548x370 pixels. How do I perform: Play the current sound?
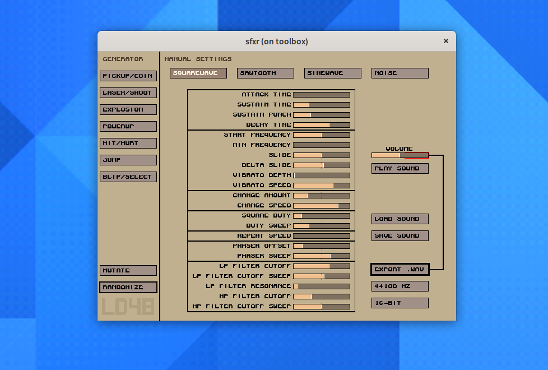tap(400, 169)
